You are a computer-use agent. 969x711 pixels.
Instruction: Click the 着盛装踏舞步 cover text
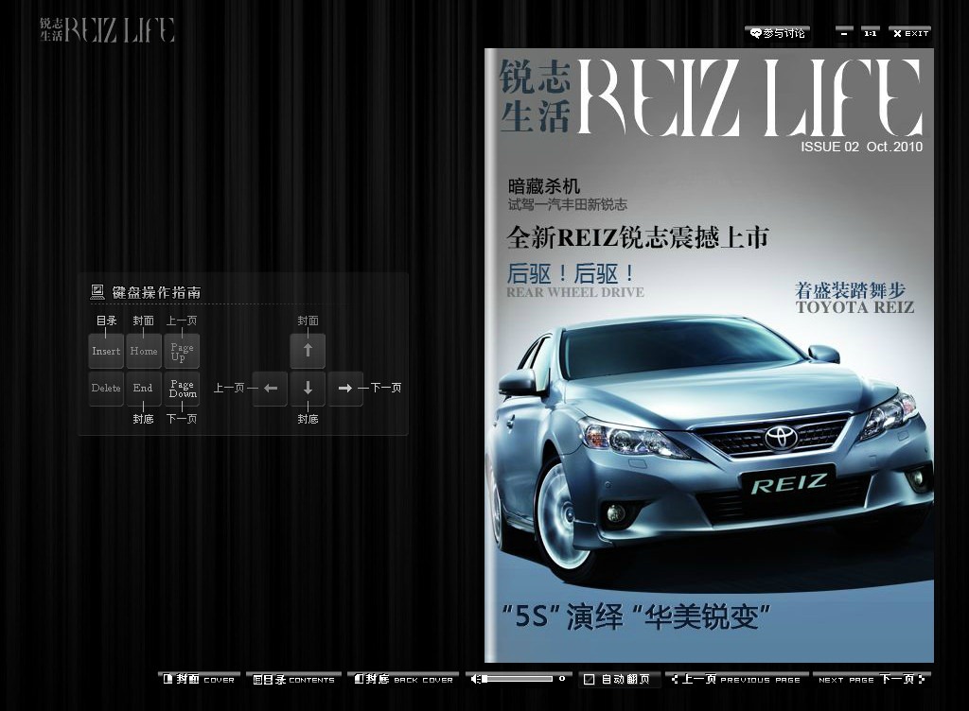tap(851, 290)
